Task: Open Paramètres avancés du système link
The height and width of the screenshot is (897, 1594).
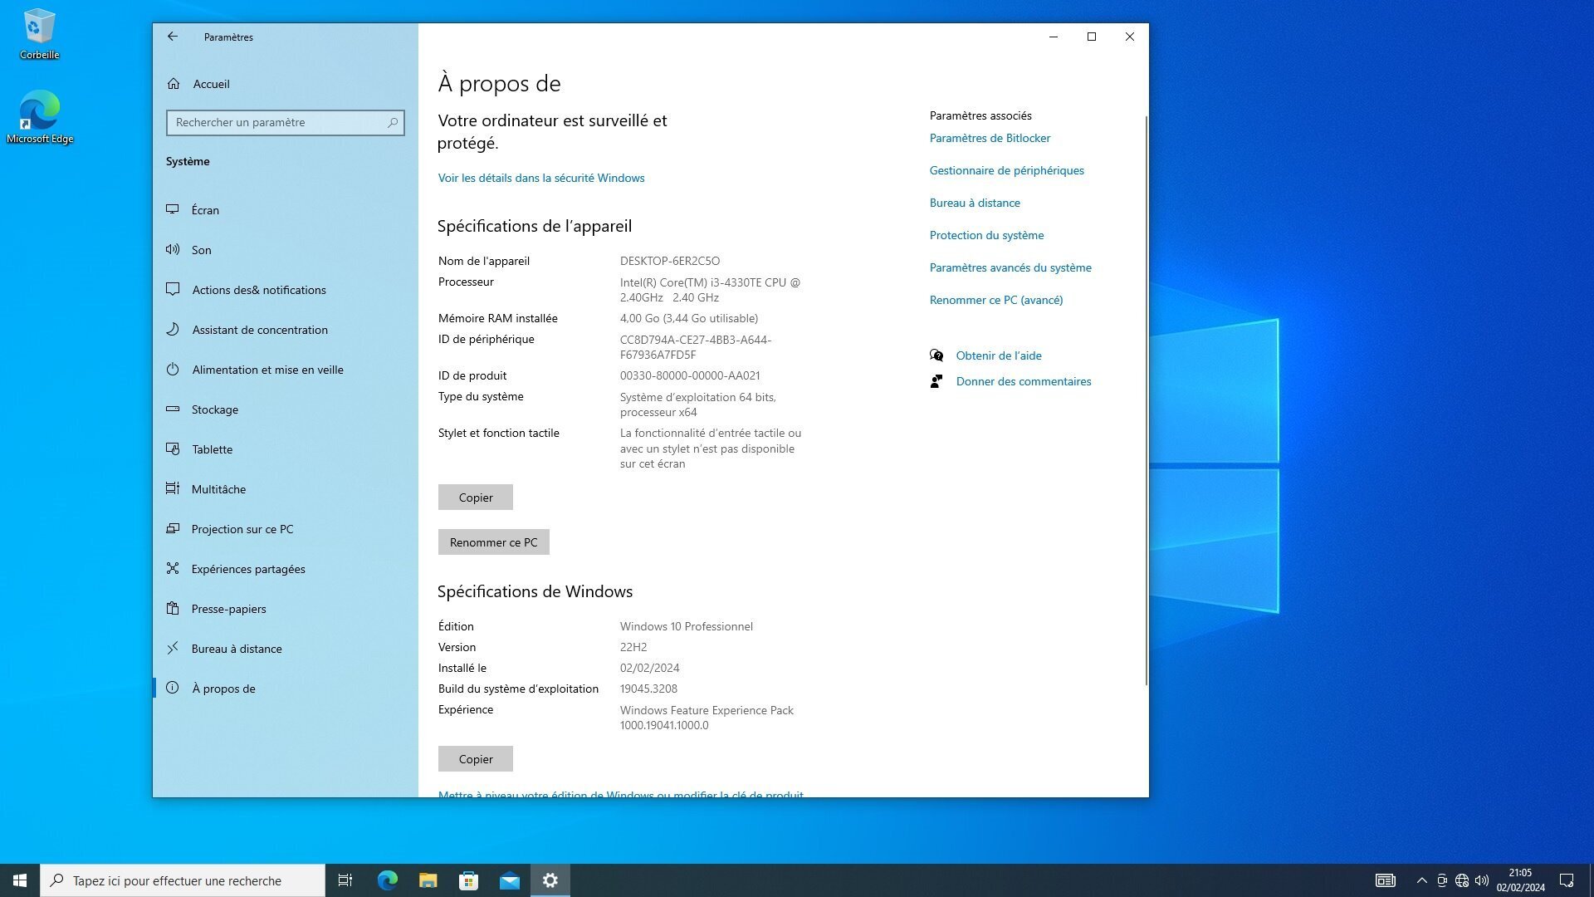Action: [1010, 267]
